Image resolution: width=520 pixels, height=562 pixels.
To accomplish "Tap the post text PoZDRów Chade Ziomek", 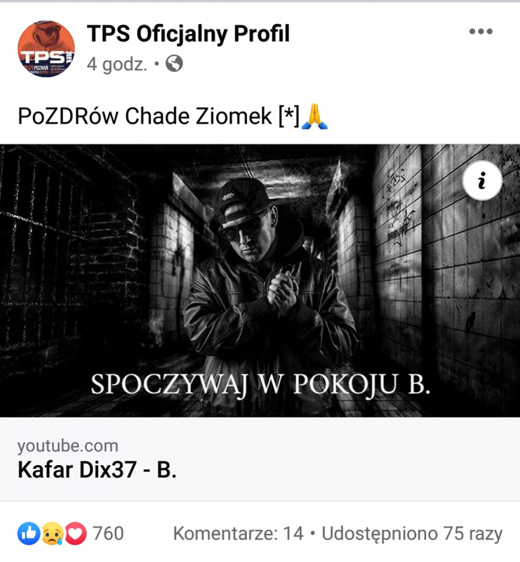I will 145,117.
